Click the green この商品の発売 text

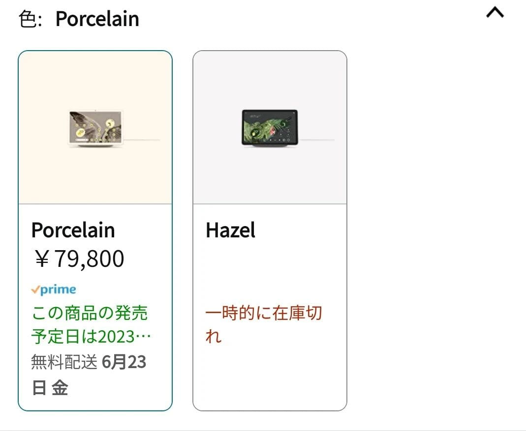[90, 313]
